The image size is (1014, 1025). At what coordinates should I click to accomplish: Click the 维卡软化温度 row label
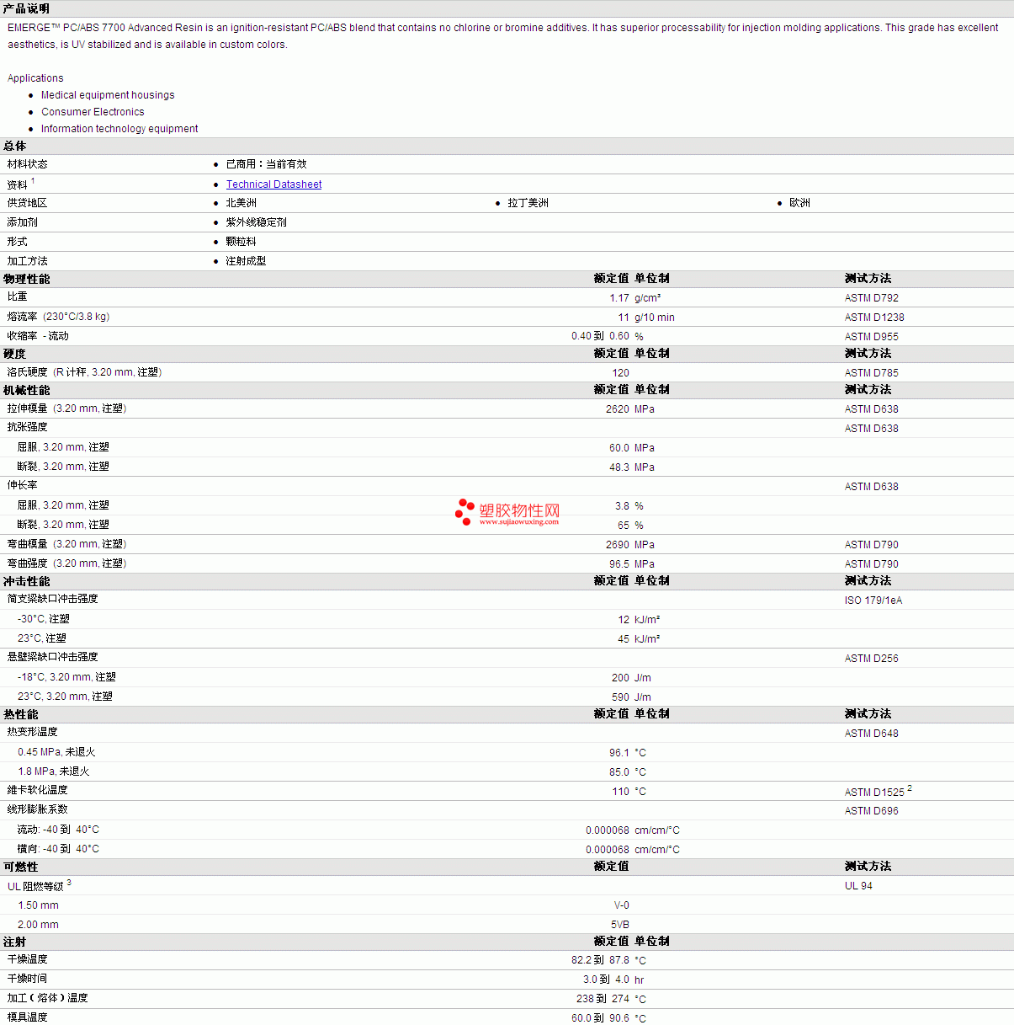[37, 790]
